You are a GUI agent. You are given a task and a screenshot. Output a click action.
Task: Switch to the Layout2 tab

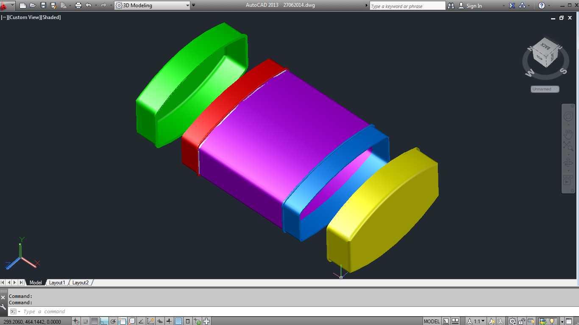(x=81, y=283)
